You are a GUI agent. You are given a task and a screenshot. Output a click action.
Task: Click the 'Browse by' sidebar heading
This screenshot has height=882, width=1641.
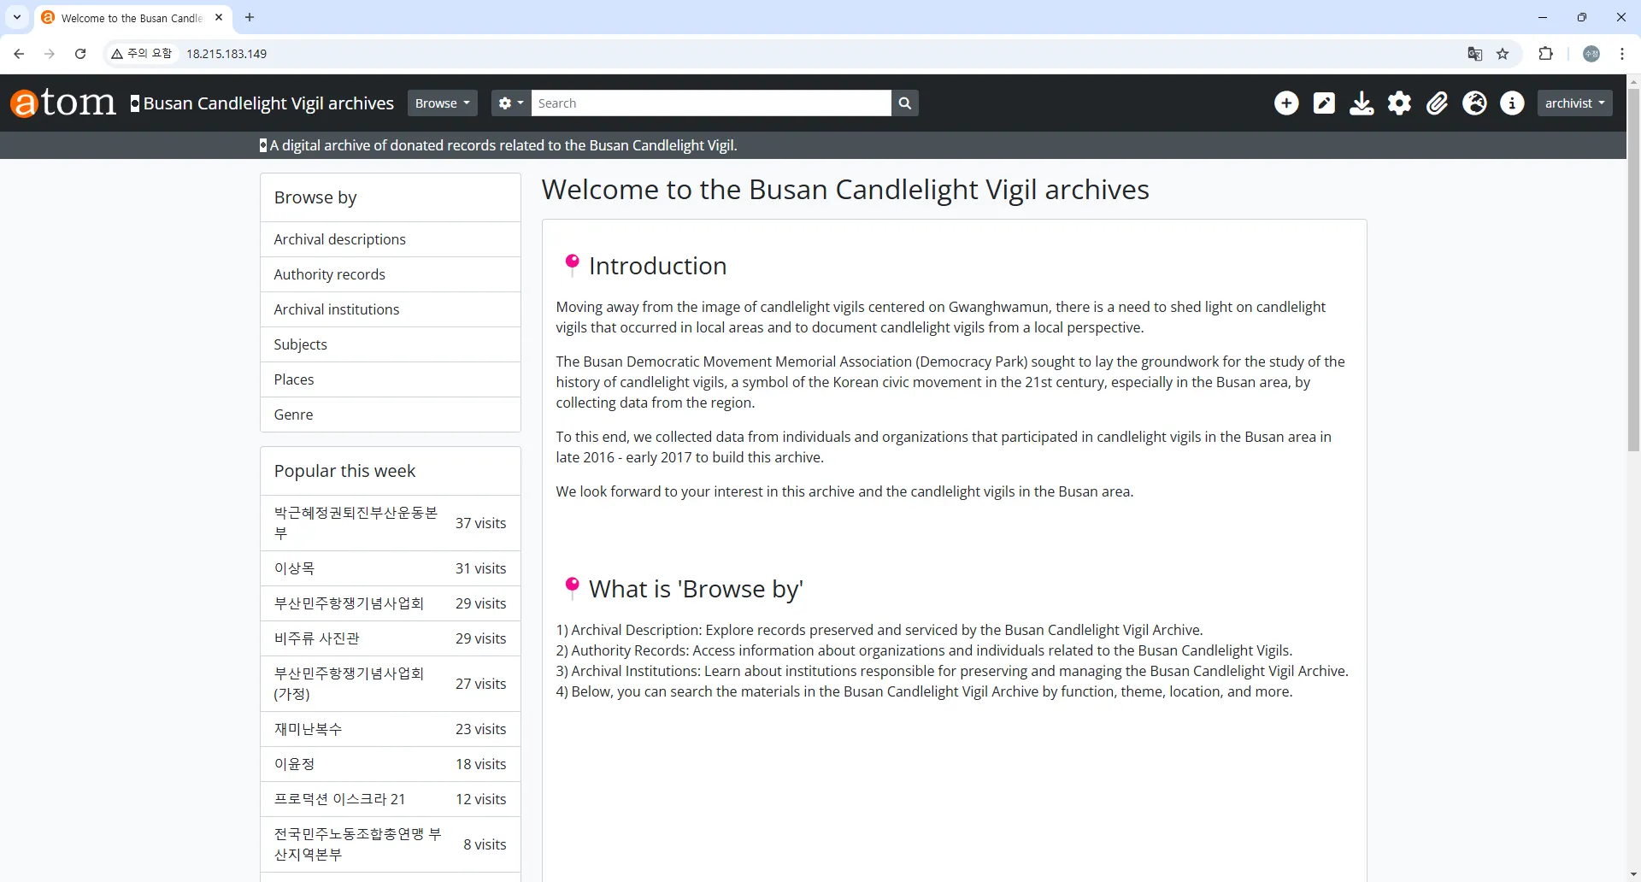315,197
